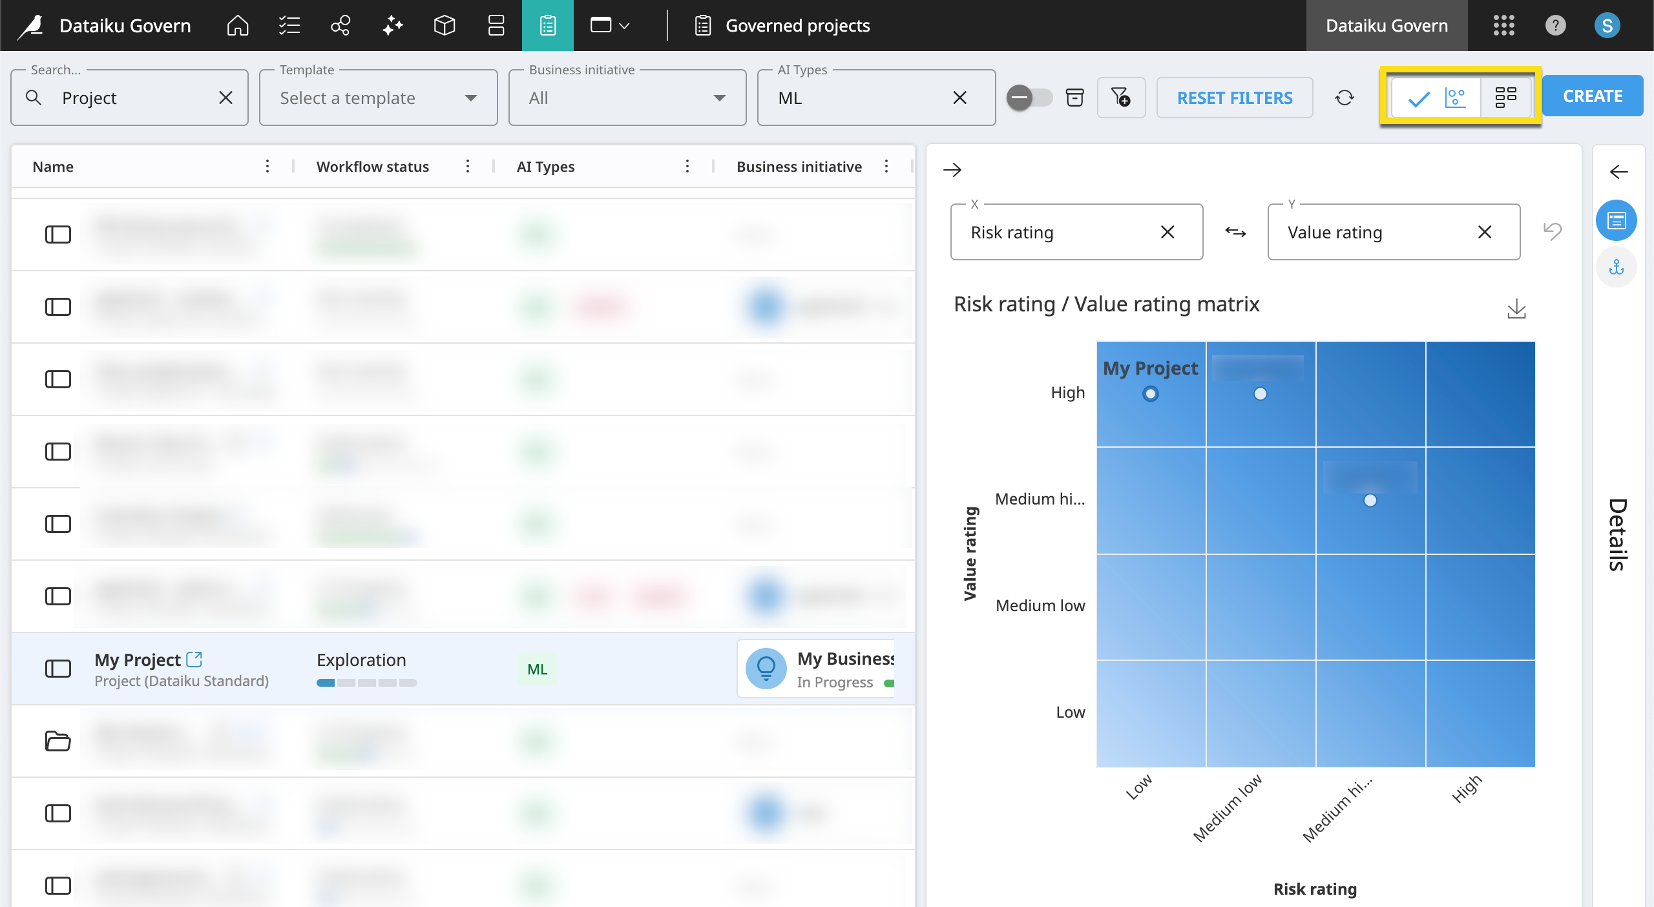Enable the gray toggle next to filters
Image resolution: width=1654 pixels, height=907 pixels.
[1030, 98]
